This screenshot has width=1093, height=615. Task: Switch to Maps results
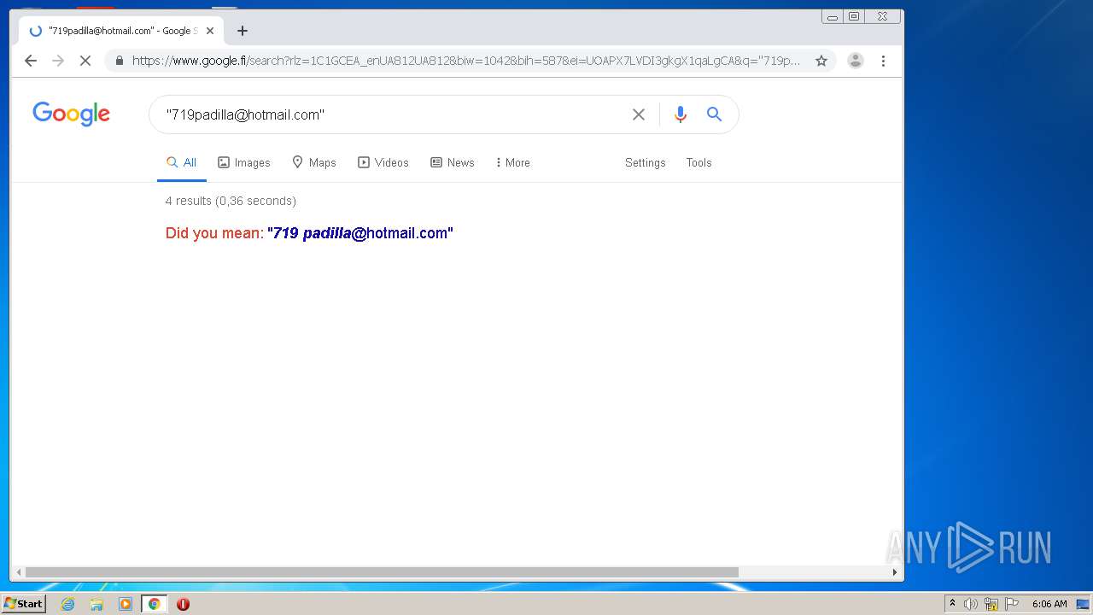[313, 162]
